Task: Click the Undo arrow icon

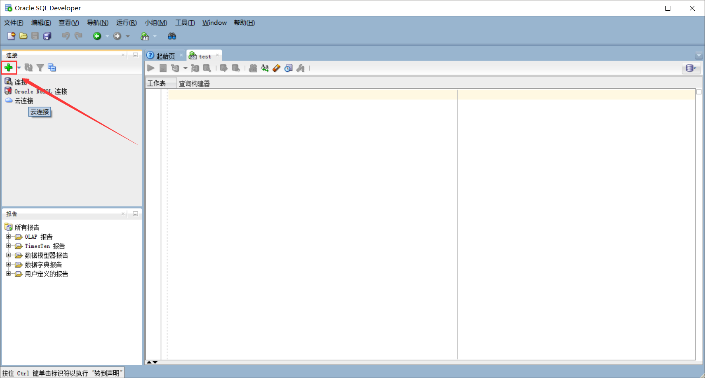Action: pos(66,36)
